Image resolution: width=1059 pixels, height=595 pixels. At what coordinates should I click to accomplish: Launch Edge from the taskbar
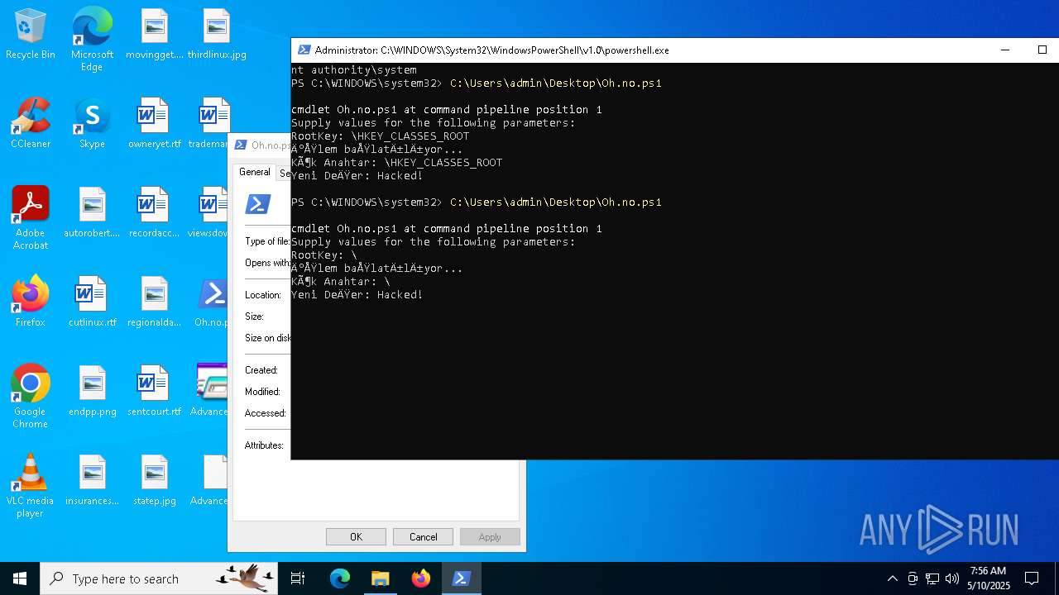tap(340, 578)
